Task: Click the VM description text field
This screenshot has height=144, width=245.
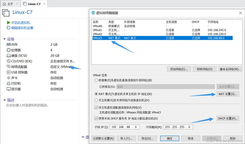Action: (27, 105)
